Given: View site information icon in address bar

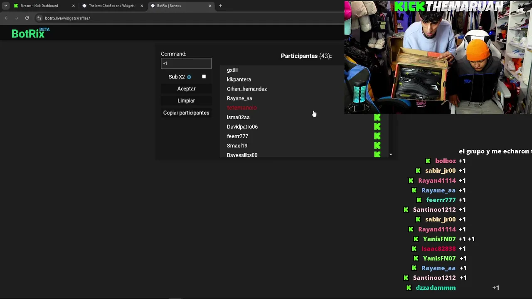Looking at the screenshot, I should coord(39,18).
